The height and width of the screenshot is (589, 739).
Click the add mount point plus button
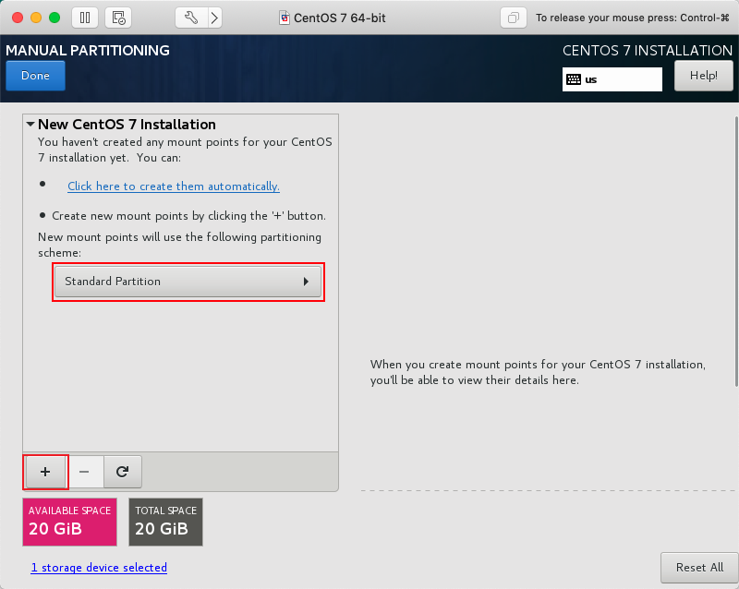tap(45, 472)
